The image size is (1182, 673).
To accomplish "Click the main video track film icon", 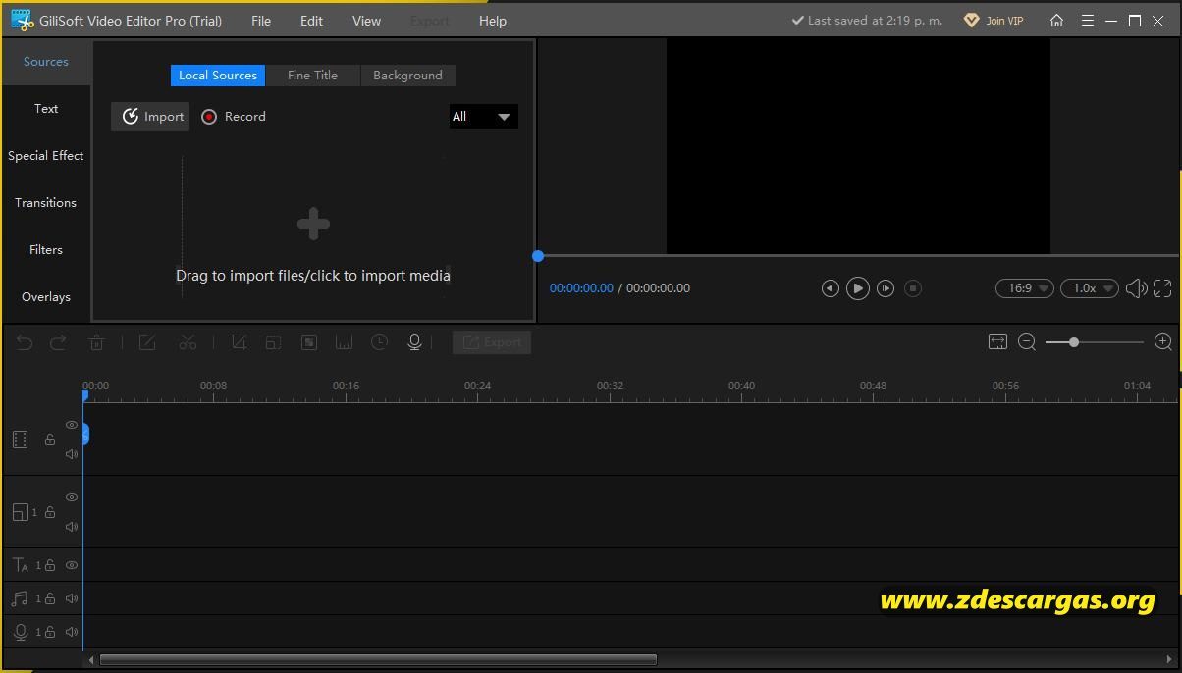I will click(20, 440).
